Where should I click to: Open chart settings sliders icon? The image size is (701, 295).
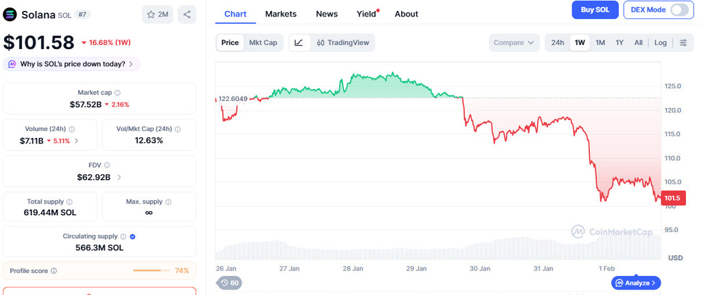pyautogui.click(x=683, y=42)
